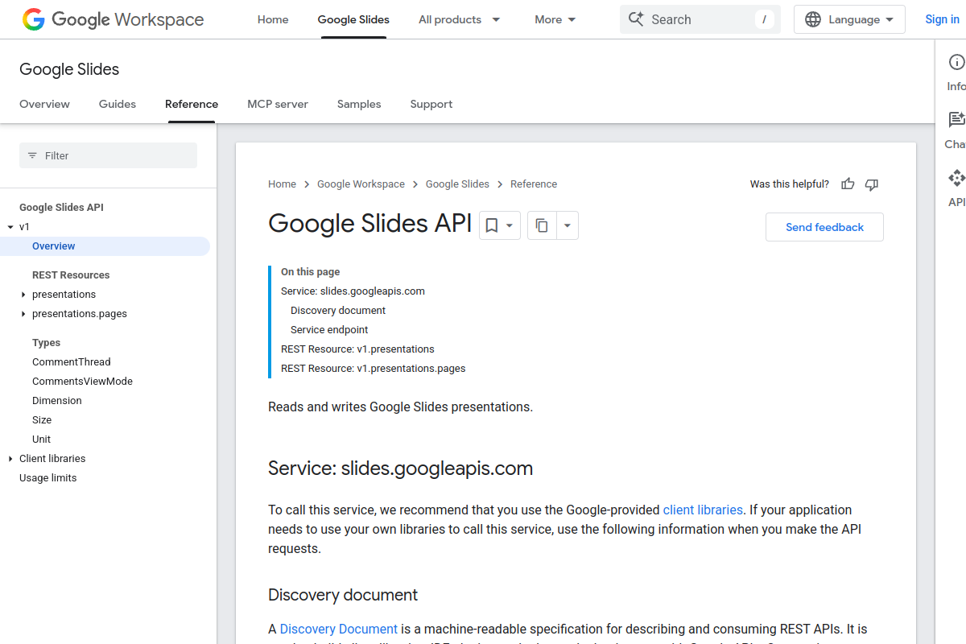This screenshot has height=644, width=966.
Task: Jump to REST Resource: v1.presentations.pages link
Action: pyautogui.click(x=374, y=369)
